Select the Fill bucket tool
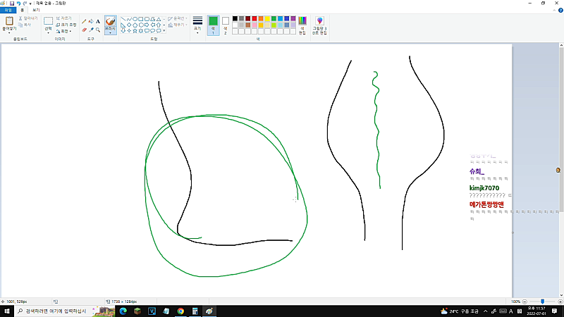Screen dimensions: 564x317 point(91,22)
